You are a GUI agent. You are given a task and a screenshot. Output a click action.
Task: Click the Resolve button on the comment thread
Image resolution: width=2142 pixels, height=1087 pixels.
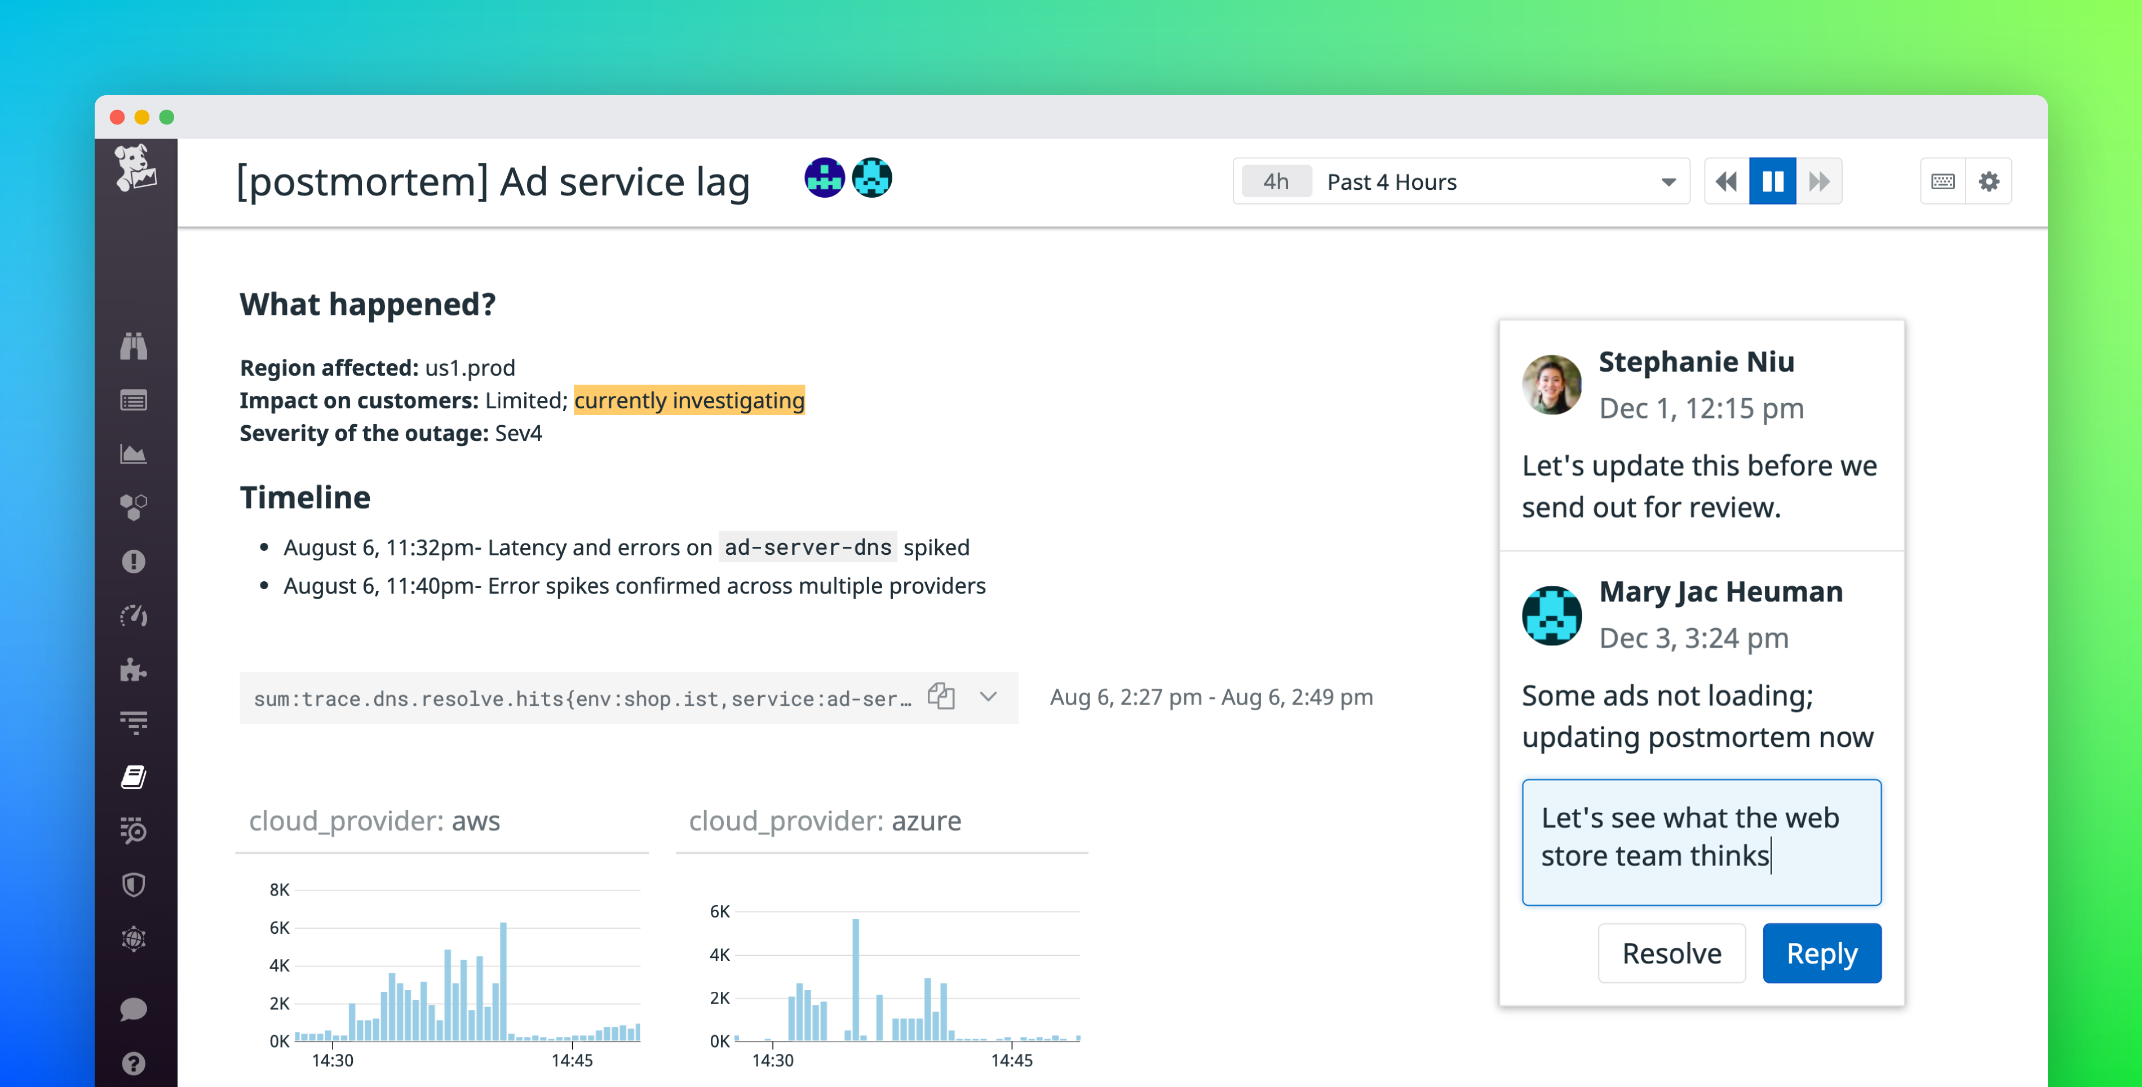pyautogui.click(x=1671, y=953)
